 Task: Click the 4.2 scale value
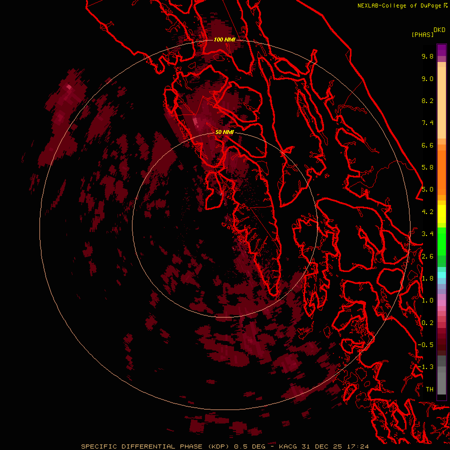pos(427,212)
